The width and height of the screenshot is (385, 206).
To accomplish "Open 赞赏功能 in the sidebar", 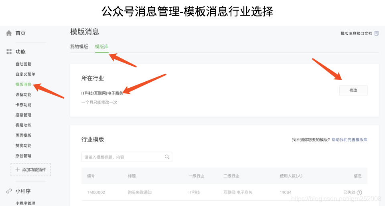I will tap(23, 145).
